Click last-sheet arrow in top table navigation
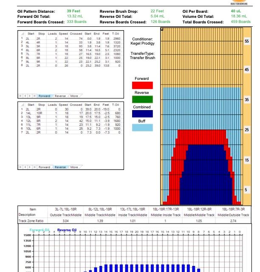The image size is (260, 272). pyautogui.click(x=34, y=96)
